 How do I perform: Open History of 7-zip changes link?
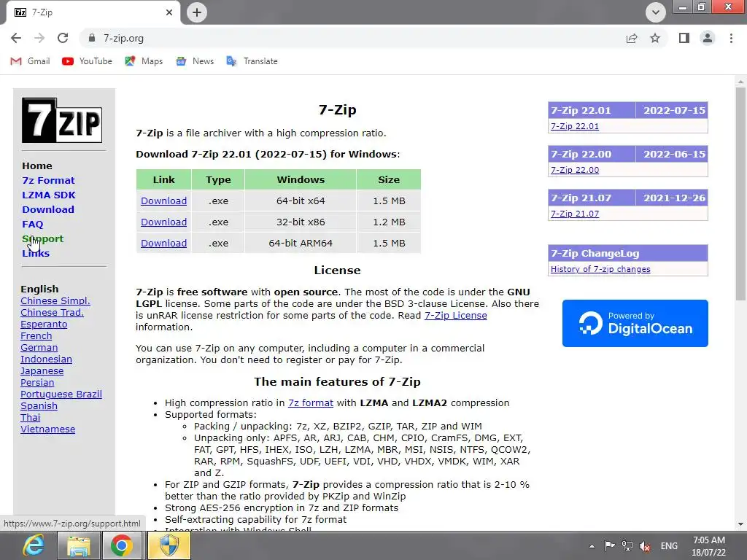pyautogui.click(x=600, y=269)
